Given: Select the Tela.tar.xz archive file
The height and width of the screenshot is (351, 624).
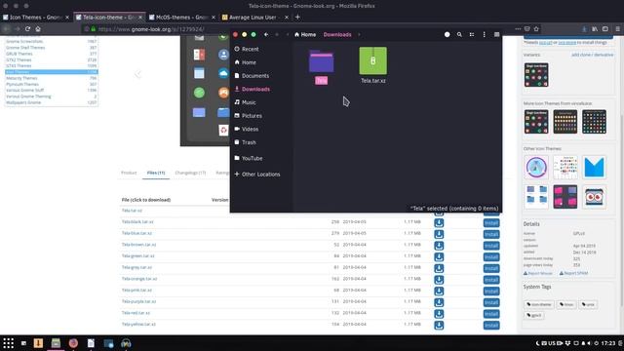Looking at the screenshot, I should (x=372, y=60).
